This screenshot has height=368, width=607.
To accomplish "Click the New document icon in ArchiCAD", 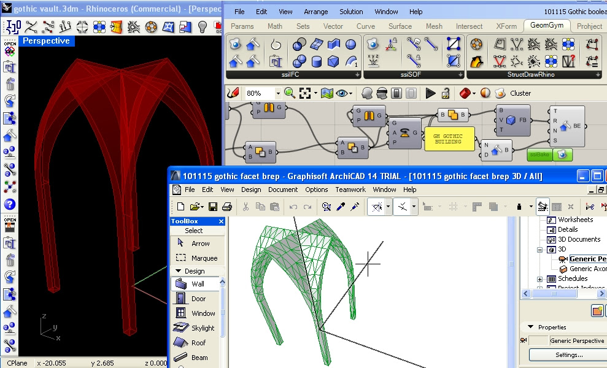I will (180, 207).
